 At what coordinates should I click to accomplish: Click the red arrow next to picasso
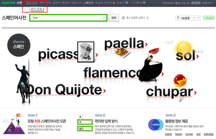tap(97, 55)
